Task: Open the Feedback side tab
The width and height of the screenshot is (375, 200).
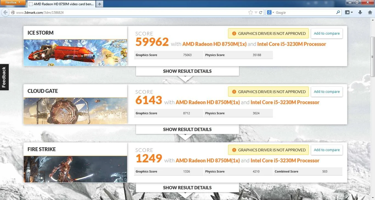Action: pos(4,77)
